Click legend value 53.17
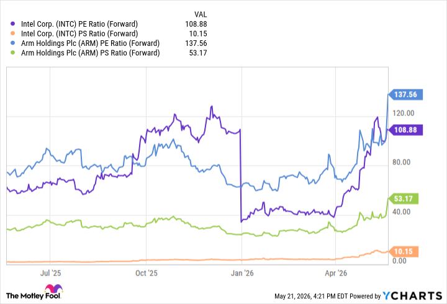The height and width of the screenshot is (304, 447). [x=198, y=53]
